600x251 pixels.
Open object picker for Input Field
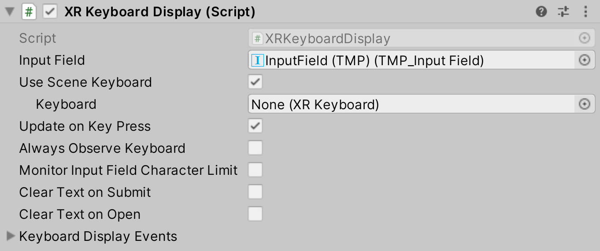pyautogui.click(x=584, y=60)
